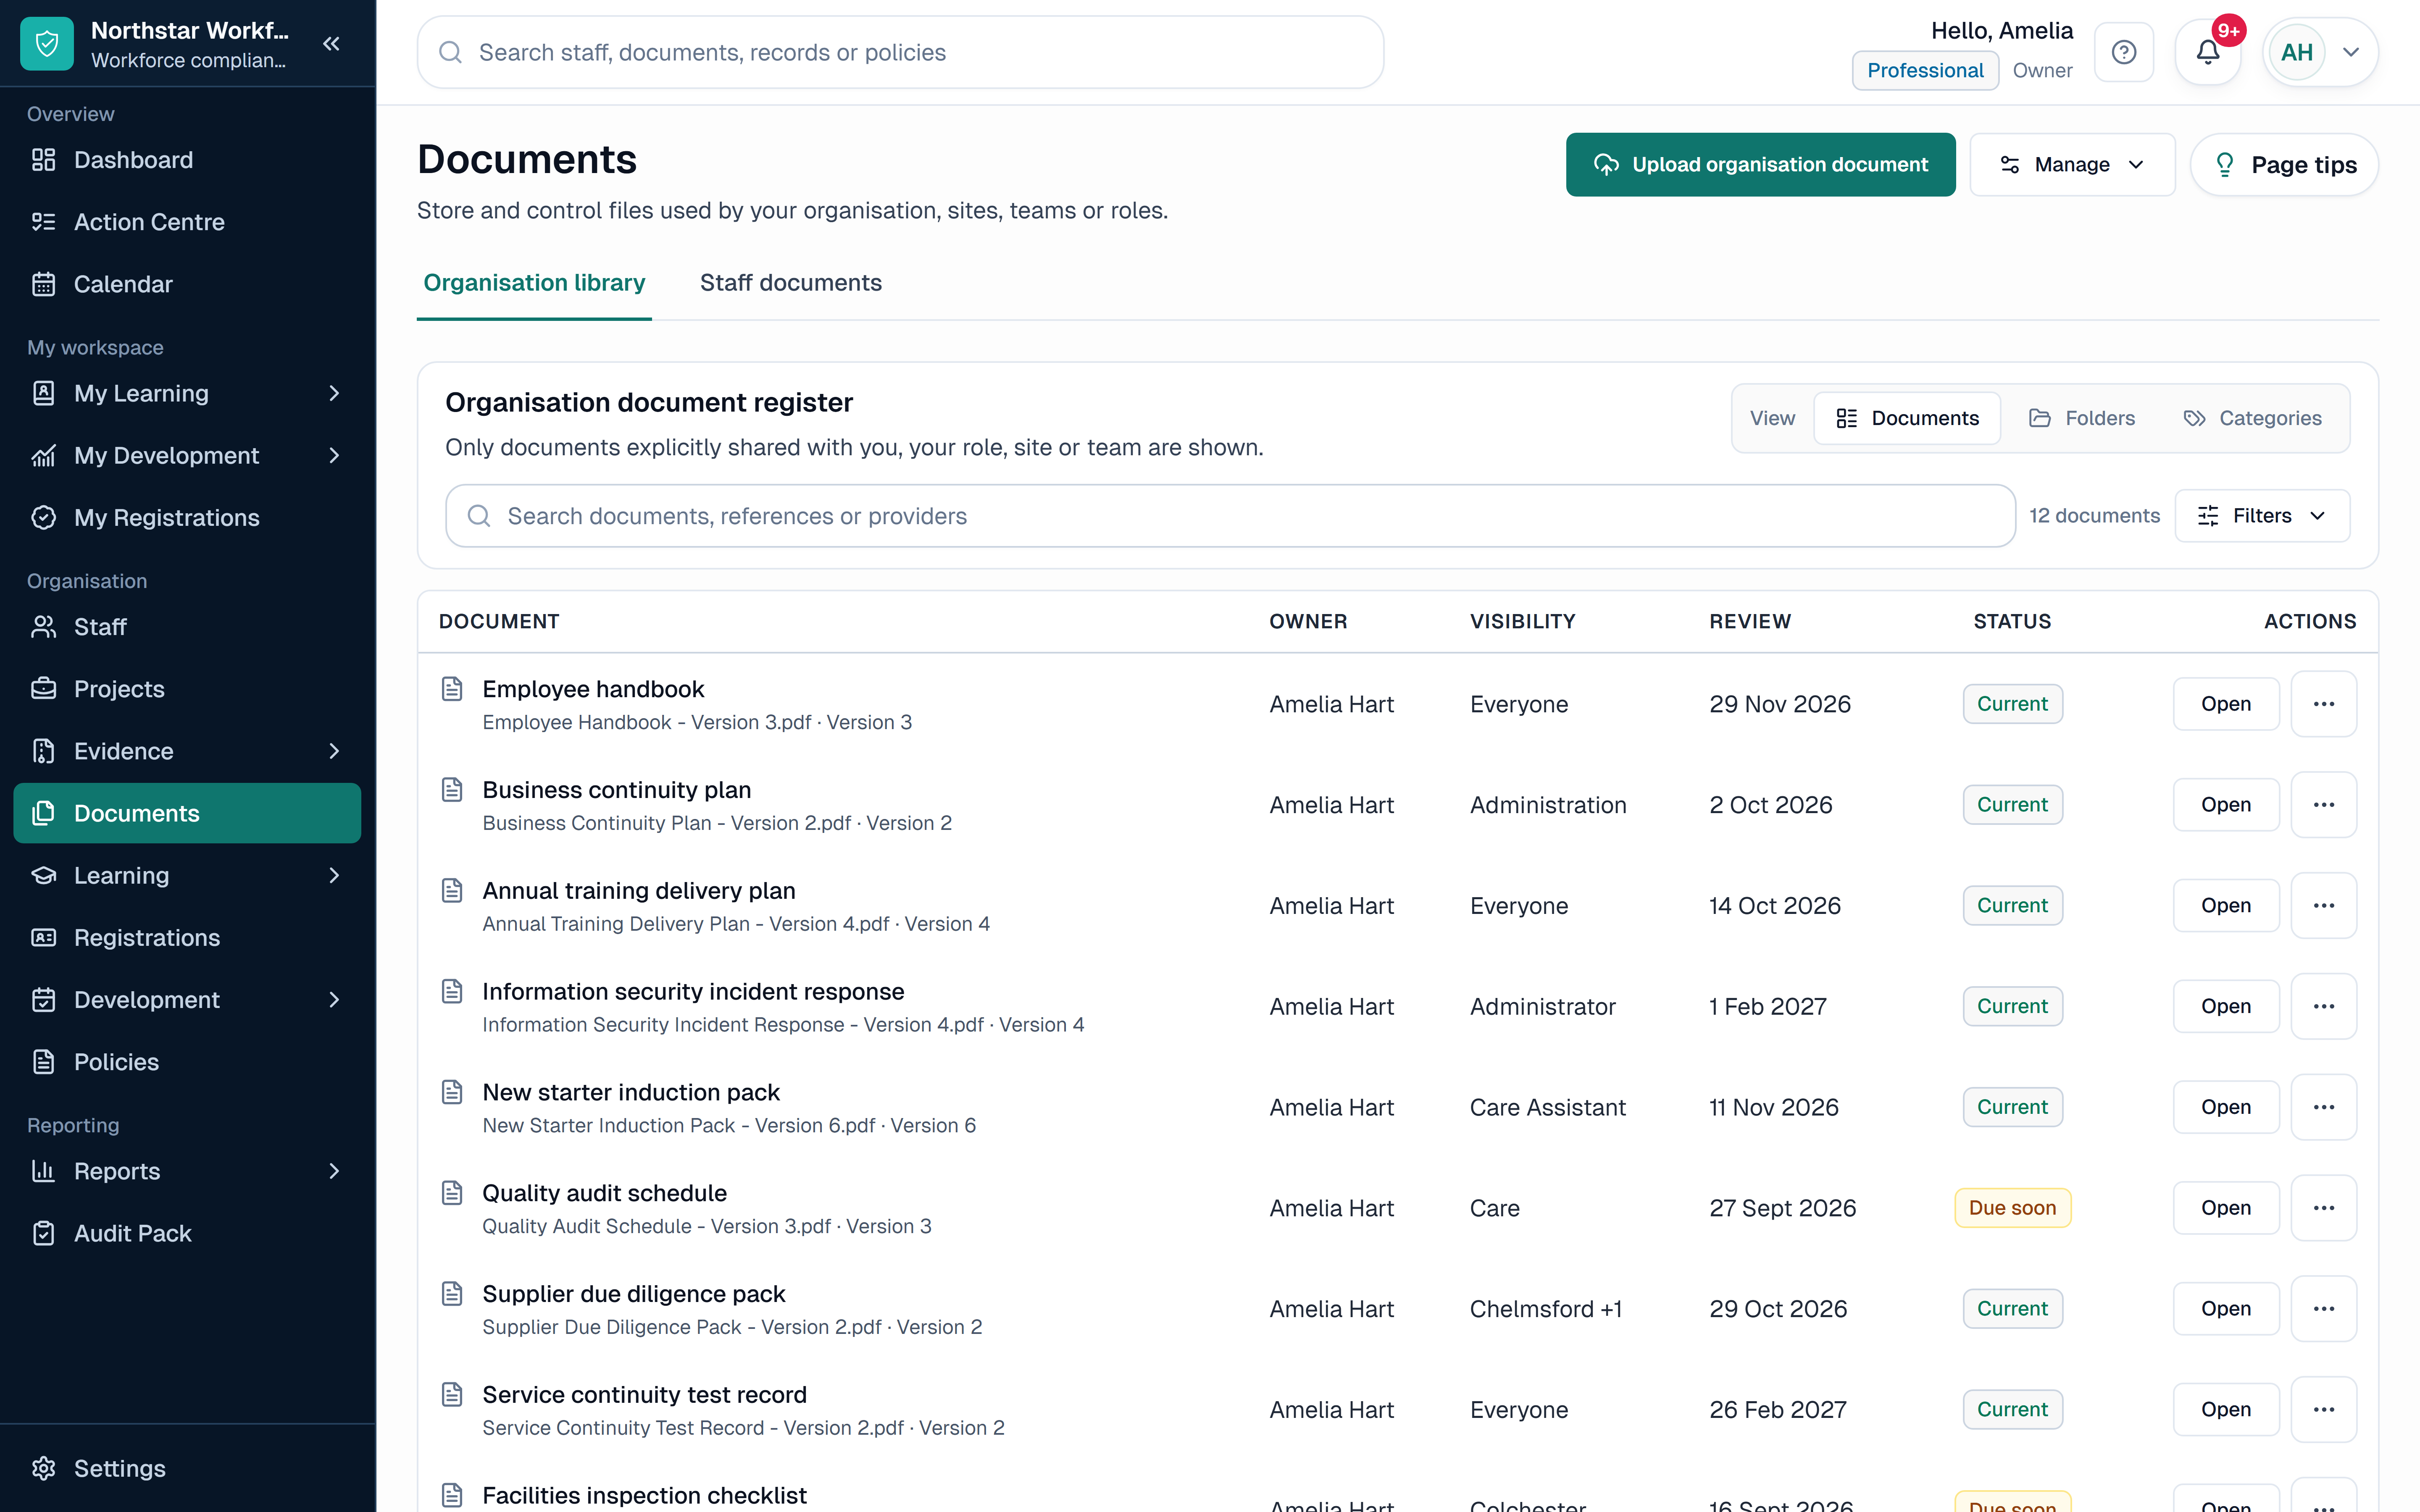Image resolution: width=2420 pixels, height=1512 pixels.
Task: Open more actions for Supplier due diligence pack
Action: [2324, 1309]
